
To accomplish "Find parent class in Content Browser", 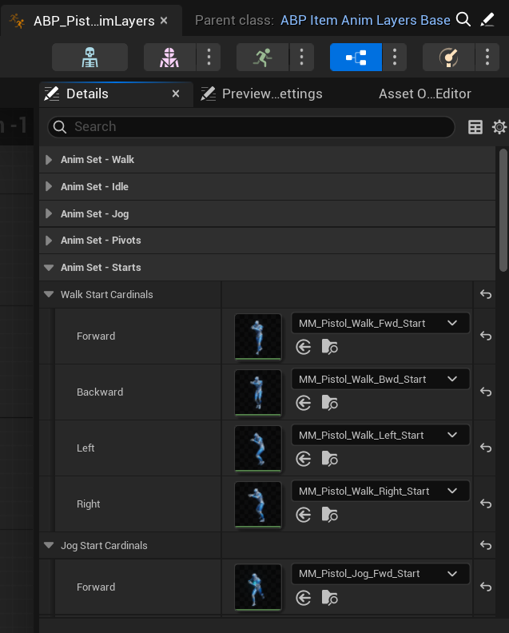I will click(x=463, y=19).
